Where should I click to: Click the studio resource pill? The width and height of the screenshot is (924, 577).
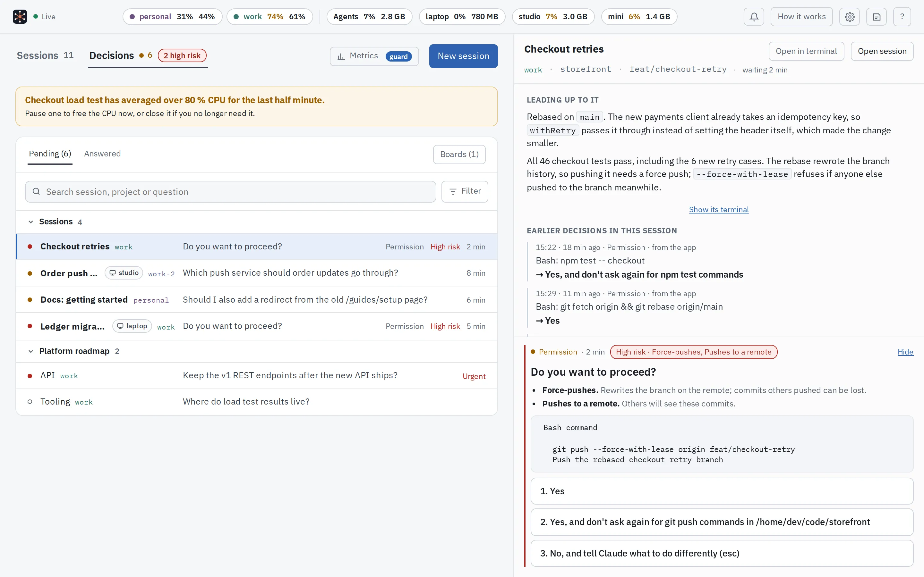(x=553, y=17)
